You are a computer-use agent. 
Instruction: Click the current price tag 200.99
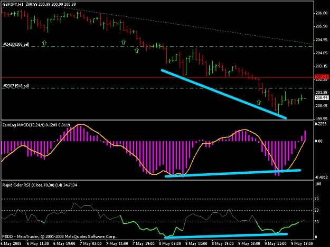point(322,98)
